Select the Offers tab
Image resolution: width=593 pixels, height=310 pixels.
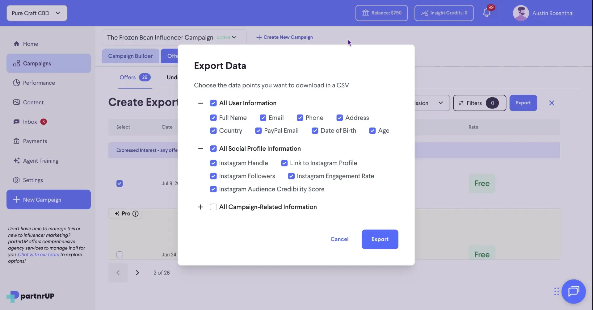point(127,77)
